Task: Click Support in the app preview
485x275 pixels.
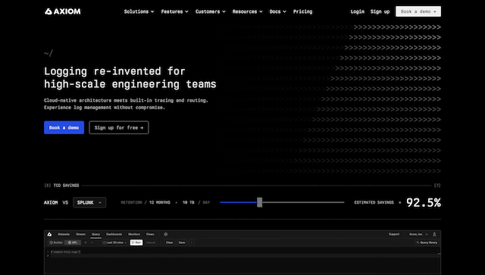Action: coord(394,234)
